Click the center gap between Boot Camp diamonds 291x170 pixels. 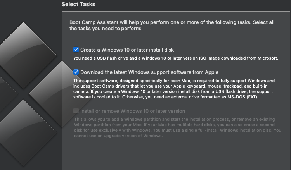point(23,94)
